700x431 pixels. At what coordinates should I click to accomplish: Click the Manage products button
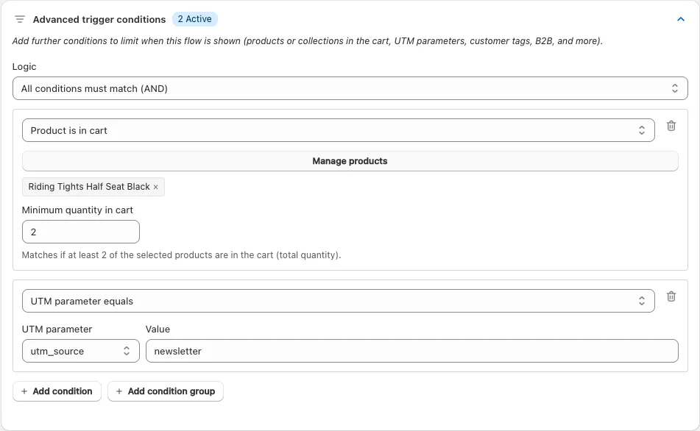(350, 161)
